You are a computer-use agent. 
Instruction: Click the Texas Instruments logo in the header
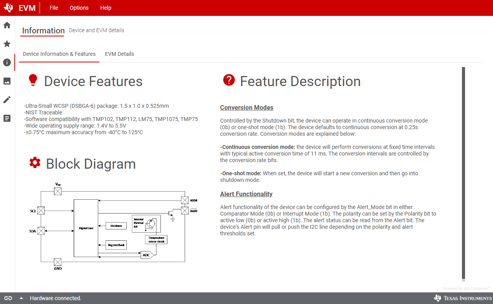[8, 8]
